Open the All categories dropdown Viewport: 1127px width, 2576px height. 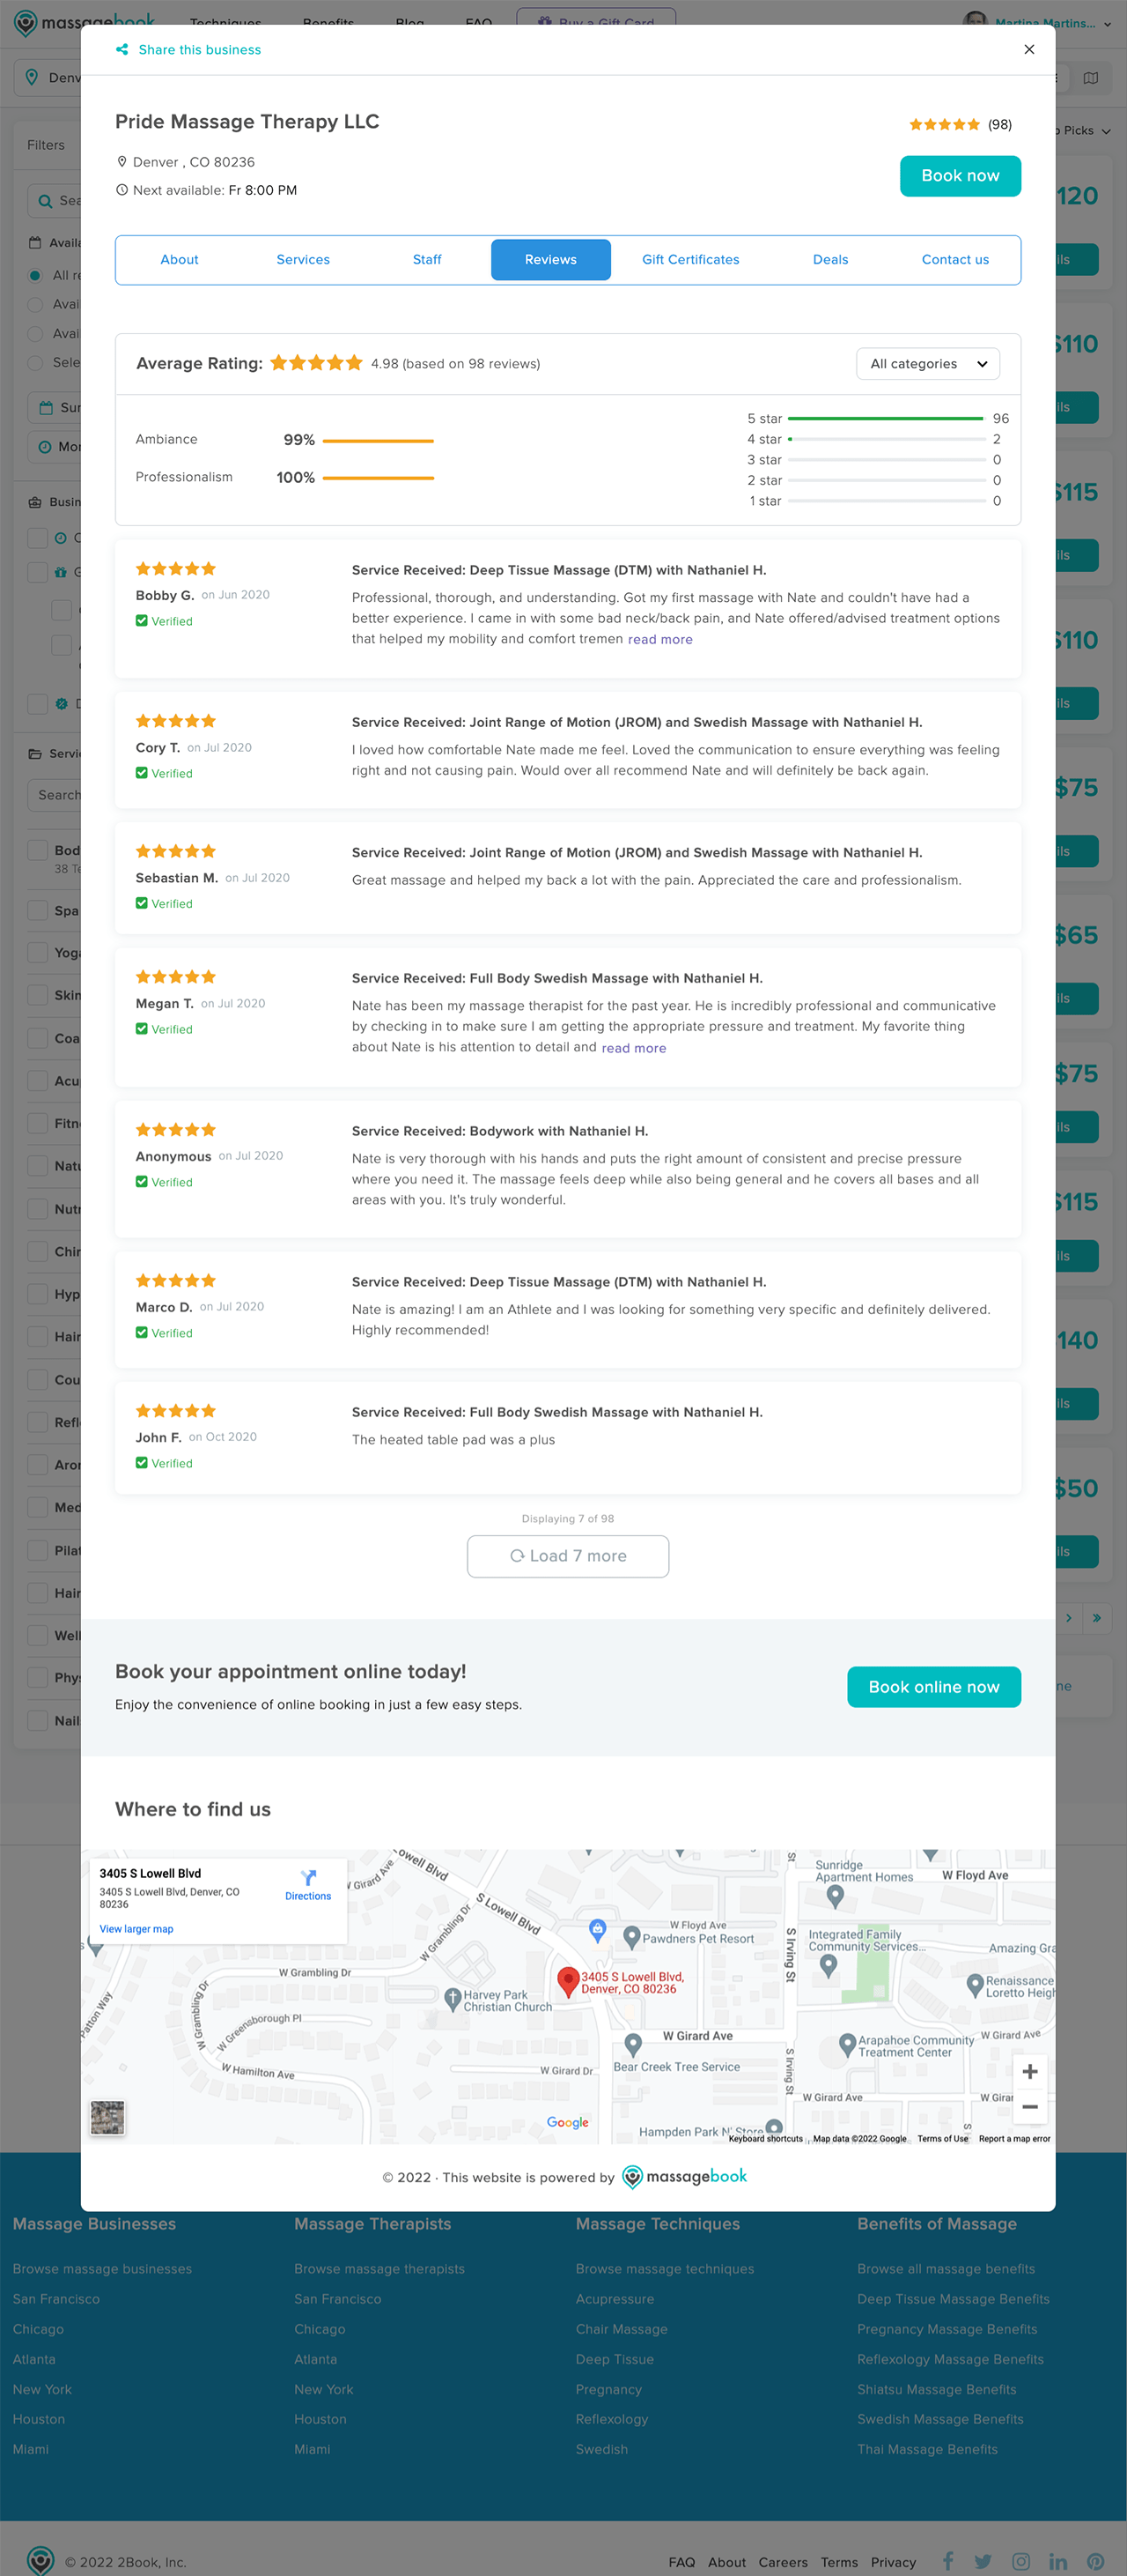point(927,364)
